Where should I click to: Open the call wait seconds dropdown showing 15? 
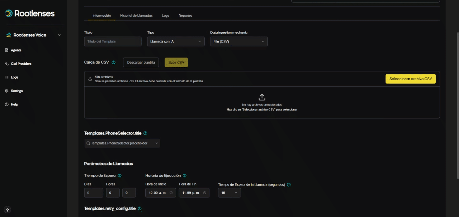pyautogui.click(x=229, y=193)
